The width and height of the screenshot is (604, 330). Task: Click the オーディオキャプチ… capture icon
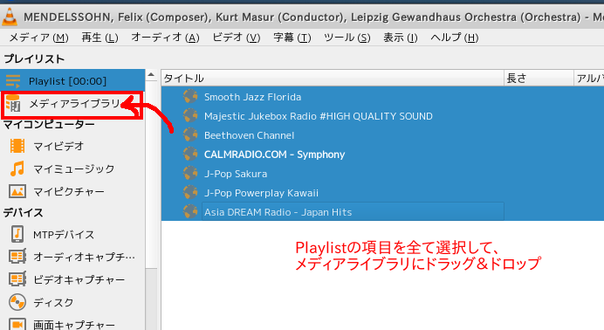coord(17,257)
